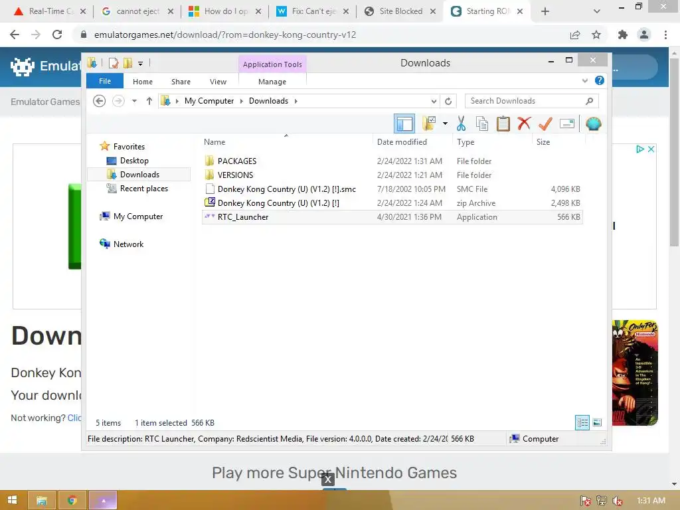
Task: Click search magnifier icon in Explorer
Action: coord(590,101)
